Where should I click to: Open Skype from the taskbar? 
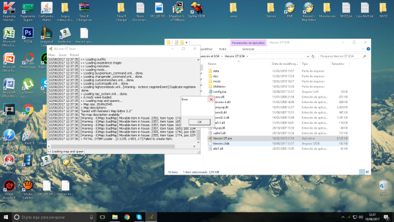tap(139, 217)
